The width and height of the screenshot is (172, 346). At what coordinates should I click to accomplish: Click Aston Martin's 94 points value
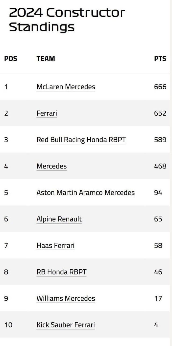158,193
